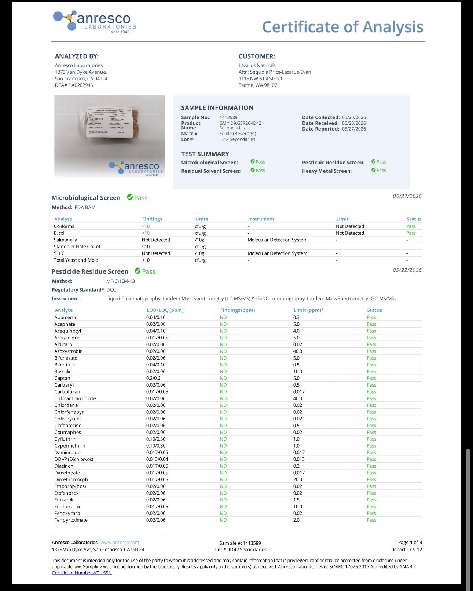Open the www.anresco.com link in footer
Screen dimensions: 473x591
pos(120,542)
